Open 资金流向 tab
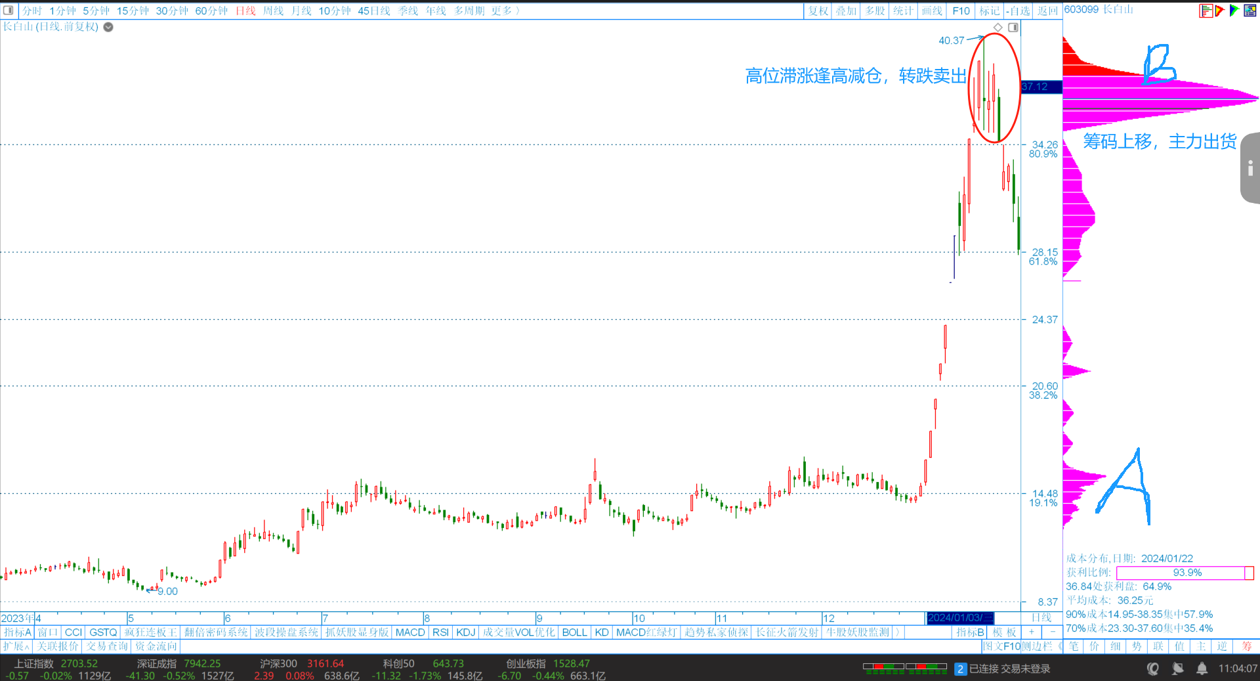 [x=156, y=646]
